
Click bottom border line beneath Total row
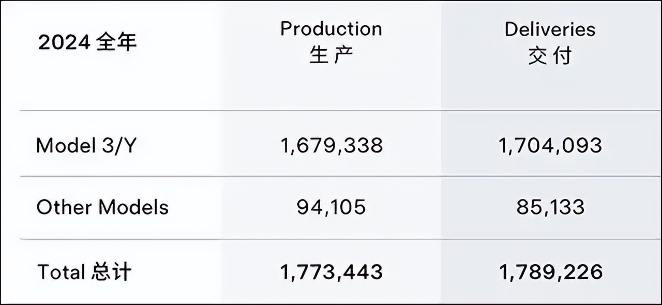(x=331, y=303)
